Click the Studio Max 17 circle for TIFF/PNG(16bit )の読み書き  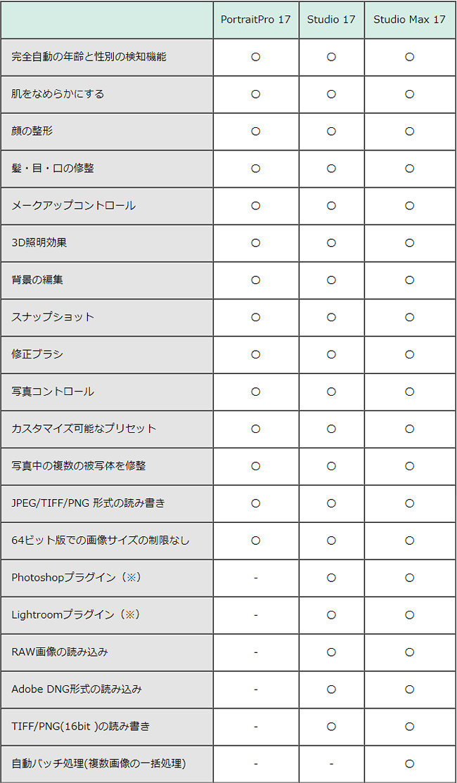point(410,726)
